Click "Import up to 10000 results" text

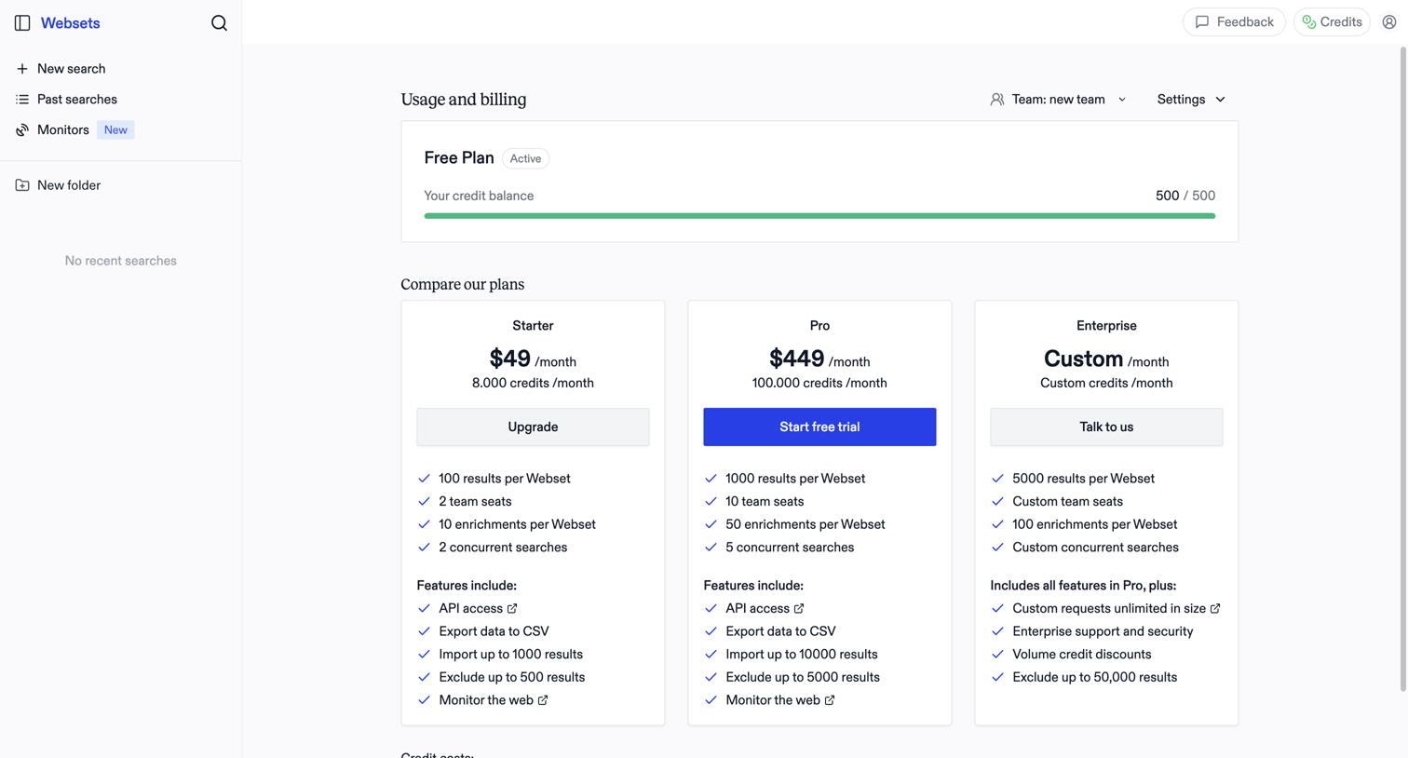click(x=802, y=655)
